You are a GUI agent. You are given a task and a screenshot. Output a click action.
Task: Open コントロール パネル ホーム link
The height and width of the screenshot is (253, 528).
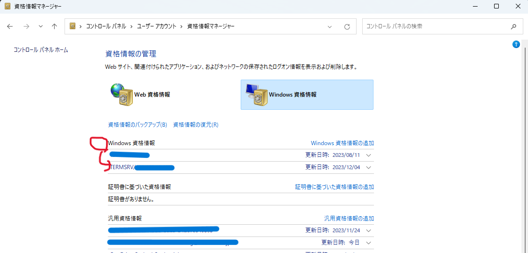click(x=41, y=50)
